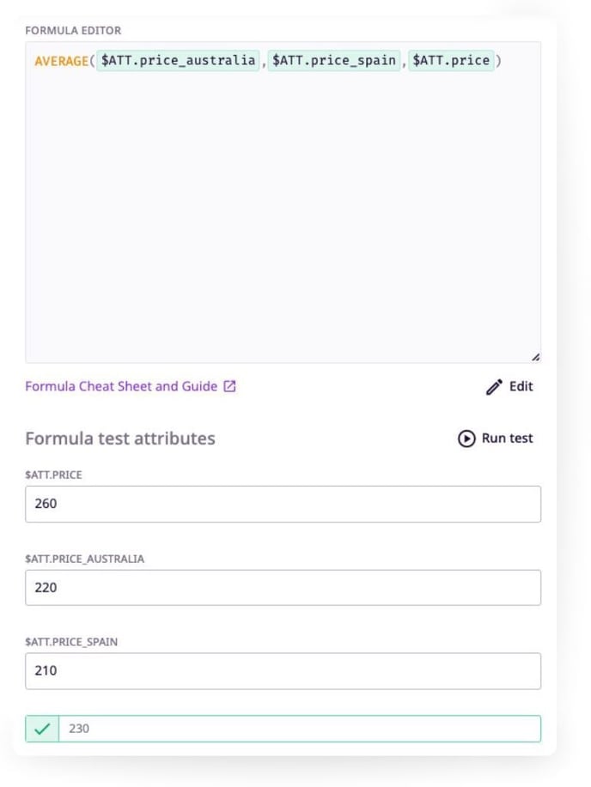Click the external link icon after Cheat Sheet

click(x=229, y=386)
